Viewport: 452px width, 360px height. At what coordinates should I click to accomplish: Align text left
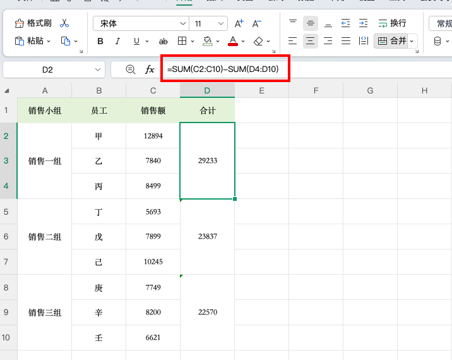[x=292, y=41]
